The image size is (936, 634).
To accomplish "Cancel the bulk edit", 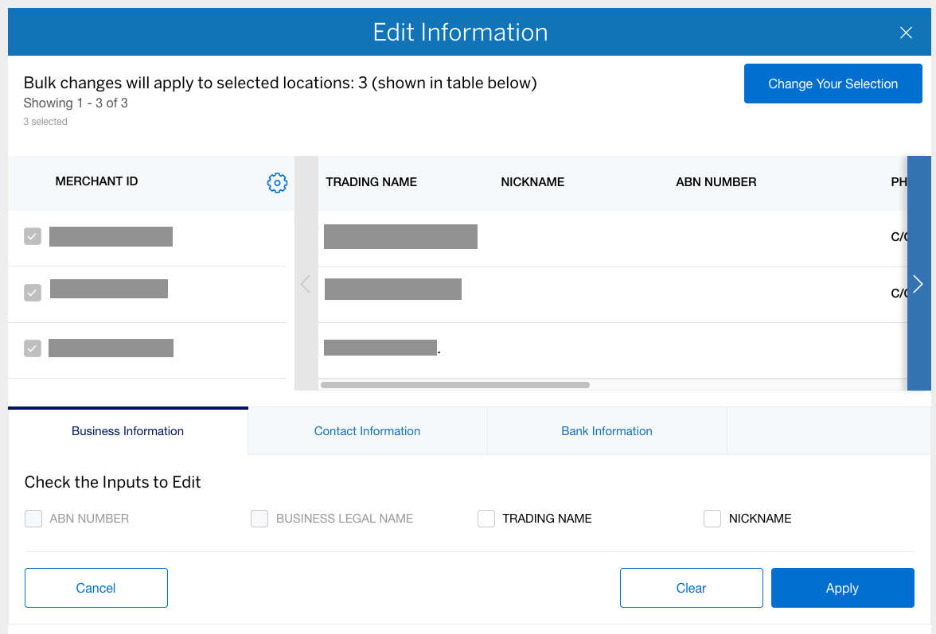I will pos(96,588).
